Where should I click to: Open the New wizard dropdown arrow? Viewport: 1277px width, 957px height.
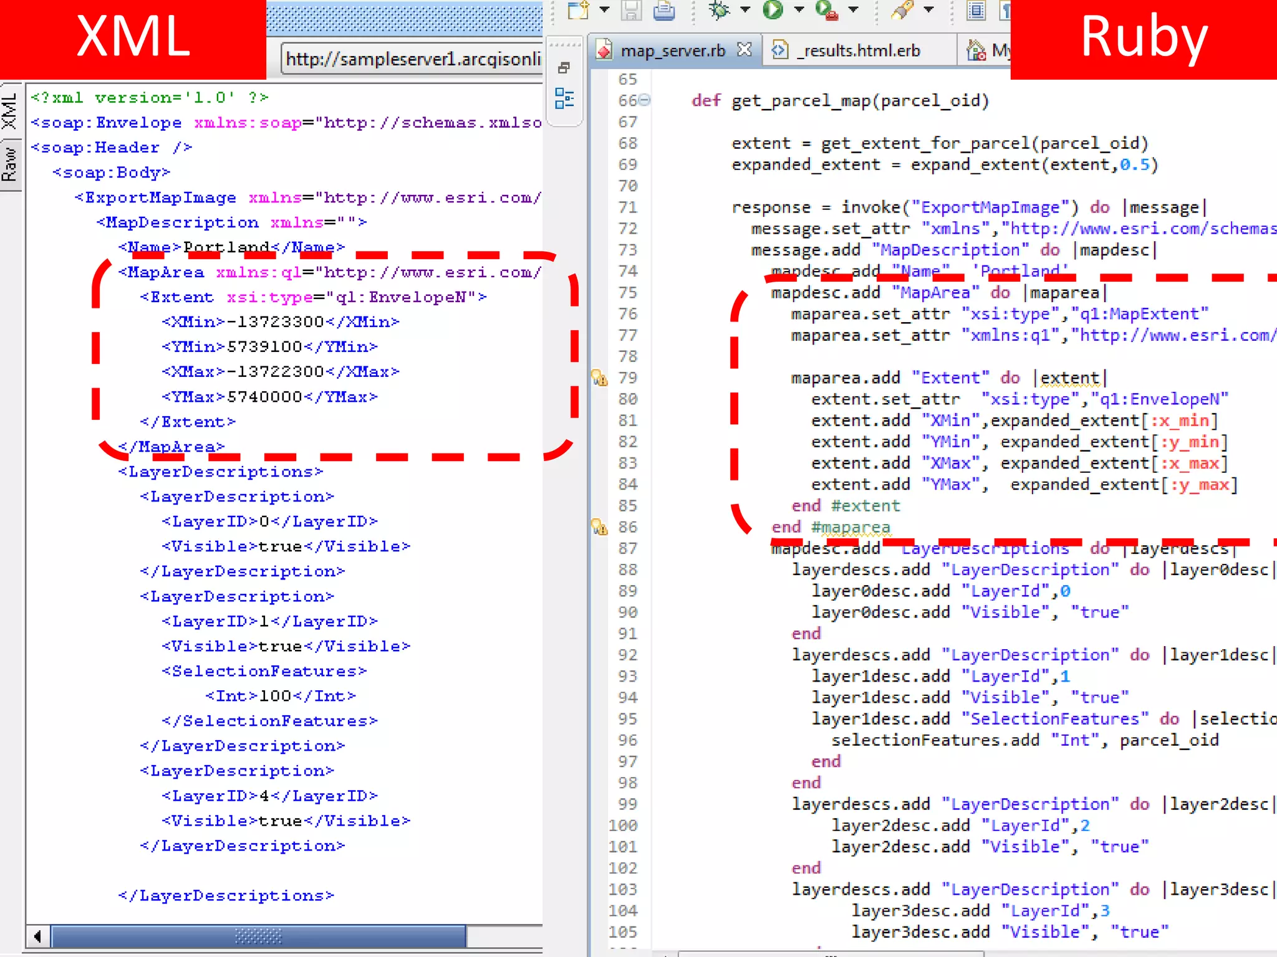pyautogui.click(x=604, y=10)
